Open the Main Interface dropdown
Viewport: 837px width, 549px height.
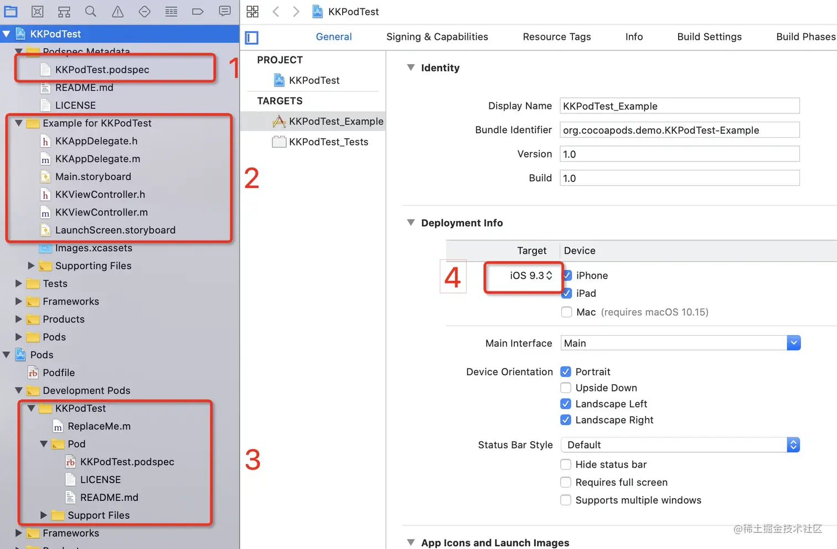tap(680, 343)
